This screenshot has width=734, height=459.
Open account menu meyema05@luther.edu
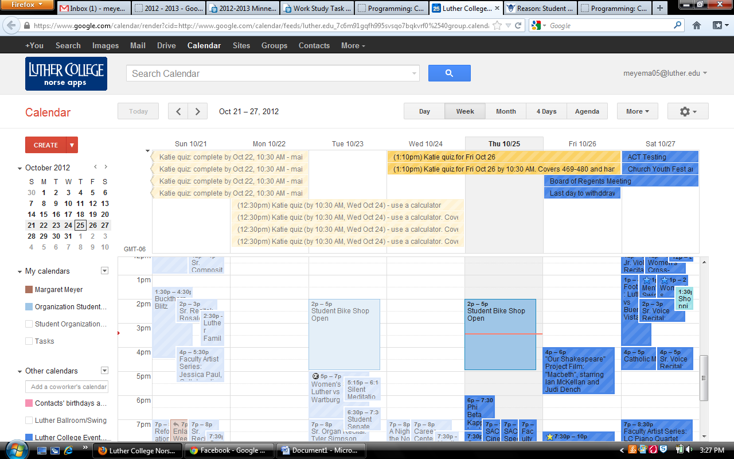click(x=665, y=73)
